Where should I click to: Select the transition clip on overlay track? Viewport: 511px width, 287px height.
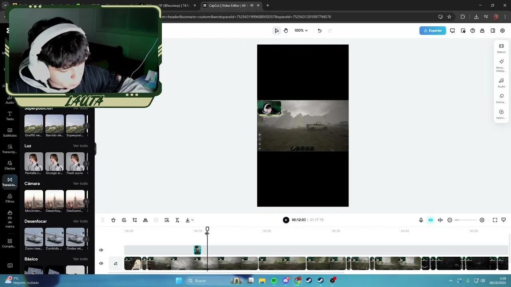click(197, 250)
